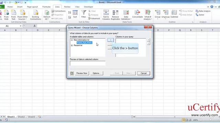Click the > add column button
The height and width of the screenshot is (123, 220).
(x=111, y=40)
